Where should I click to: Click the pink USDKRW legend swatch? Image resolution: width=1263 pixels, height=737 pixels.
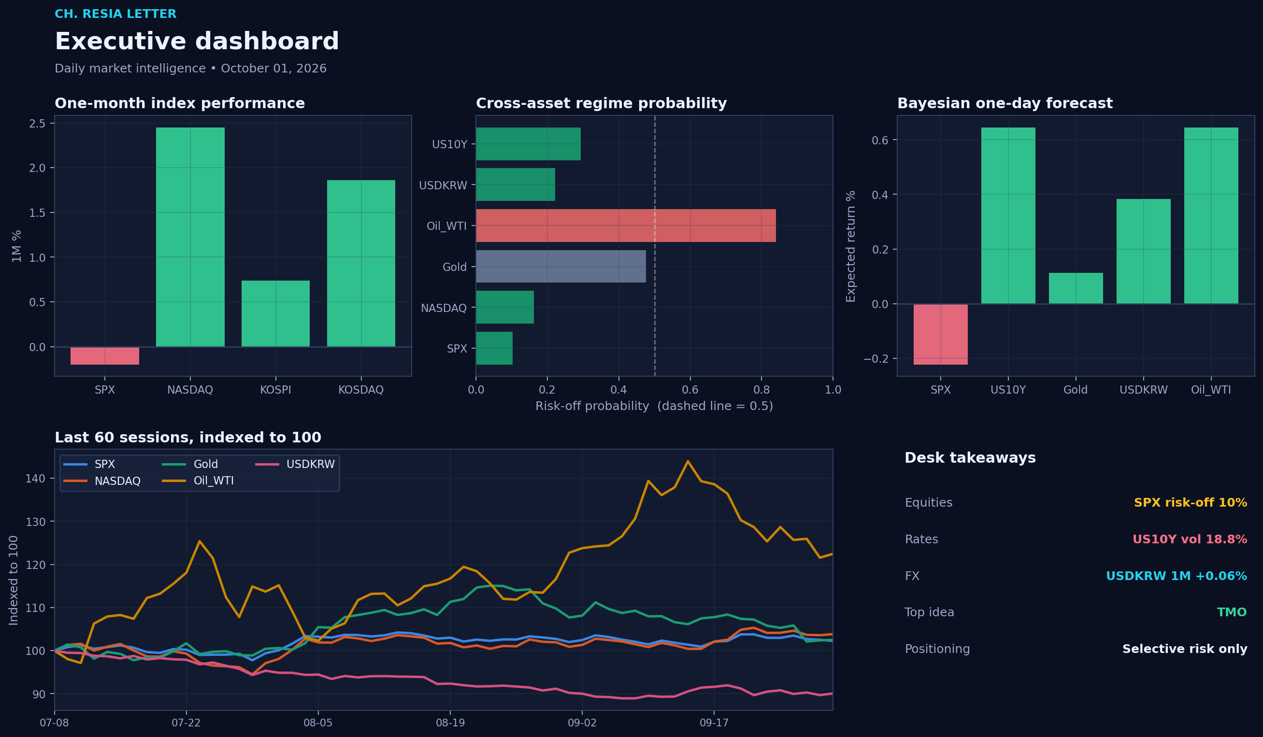coord(267,465)
